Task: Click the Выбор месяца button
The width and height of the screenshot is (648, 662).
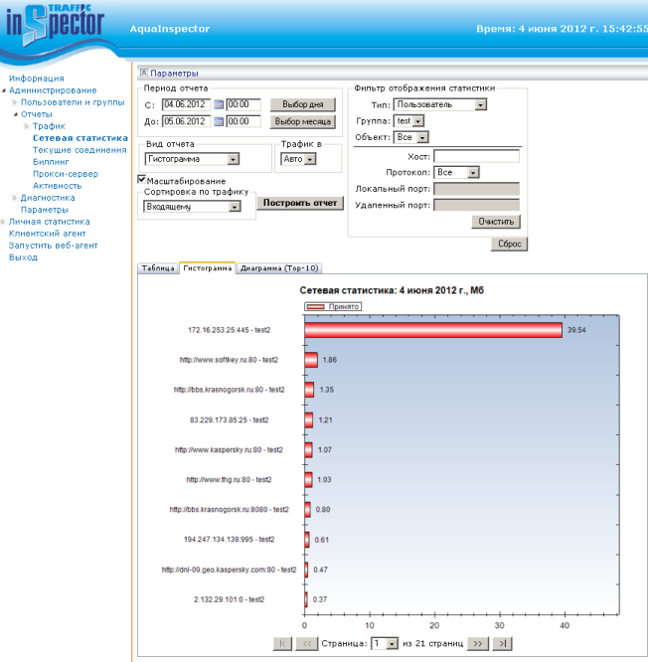Action: tap(303, 121)
